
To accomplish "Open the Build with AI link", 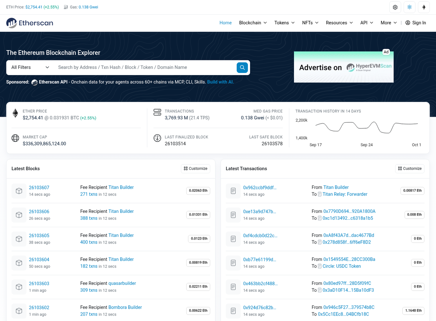I will 220,82.
